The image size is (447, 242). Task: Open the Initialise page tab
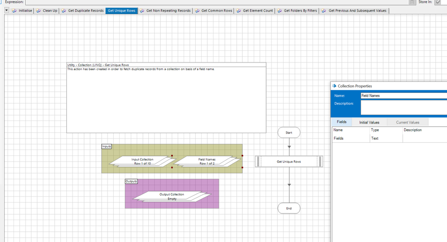coord(25,11)
